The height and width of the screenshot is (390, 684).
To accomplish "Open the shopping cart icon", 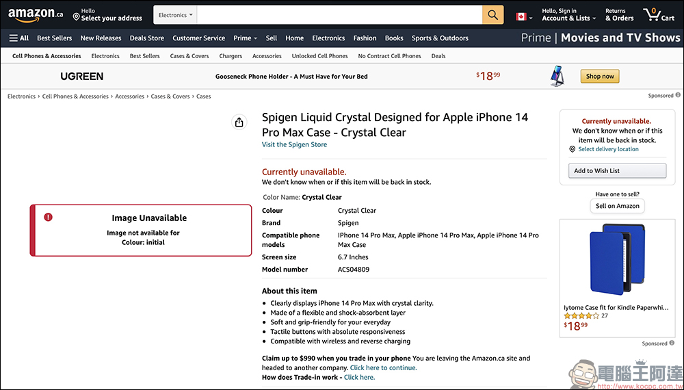I will [x=659, y=15].
